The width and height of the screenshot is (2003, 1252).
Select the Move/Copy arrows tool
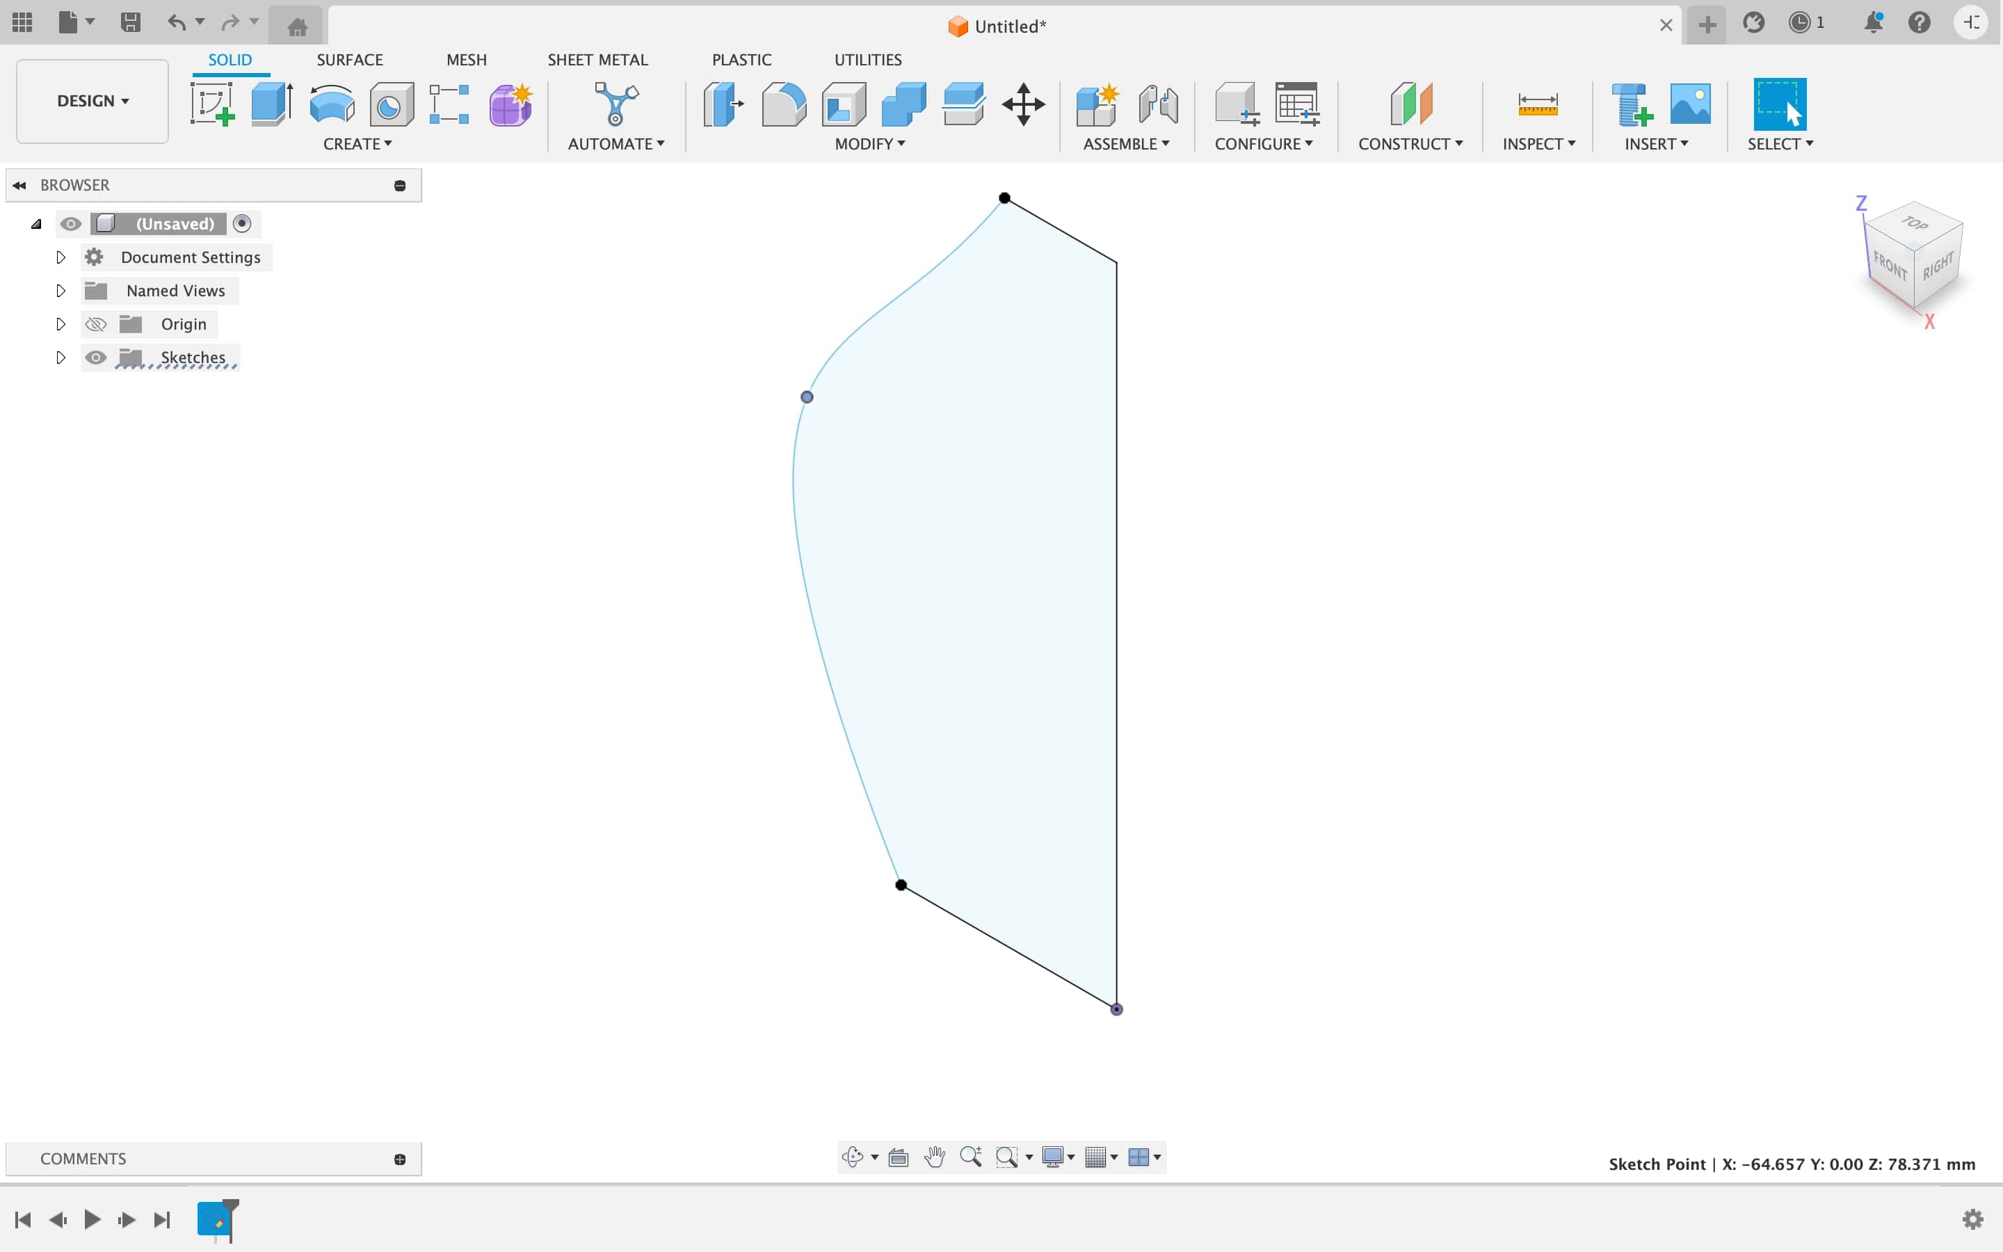pos(1024,104)
